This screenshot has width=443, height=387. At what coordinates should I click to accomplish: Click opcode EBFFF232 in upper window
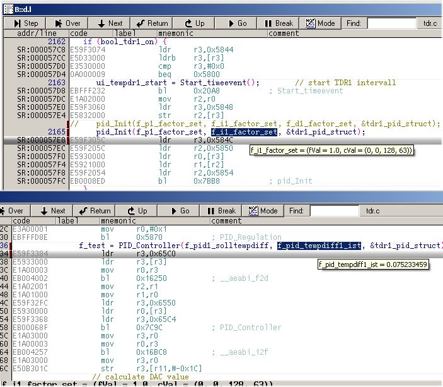[88, 91]
